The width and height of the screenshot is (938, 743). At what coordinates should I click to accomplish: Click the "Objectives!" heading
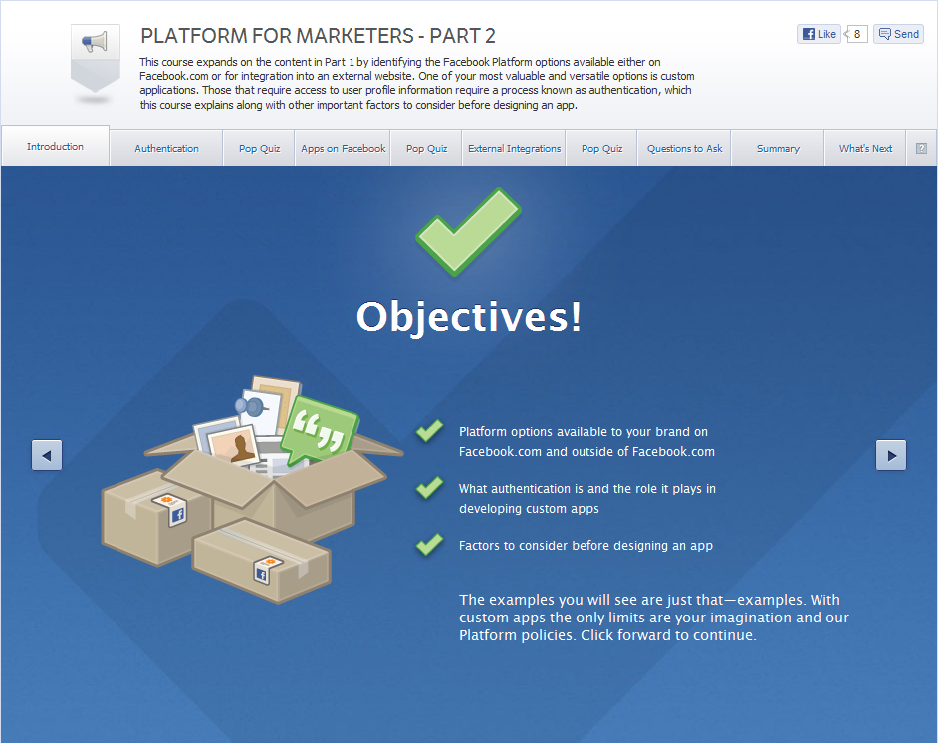[469, 317]
